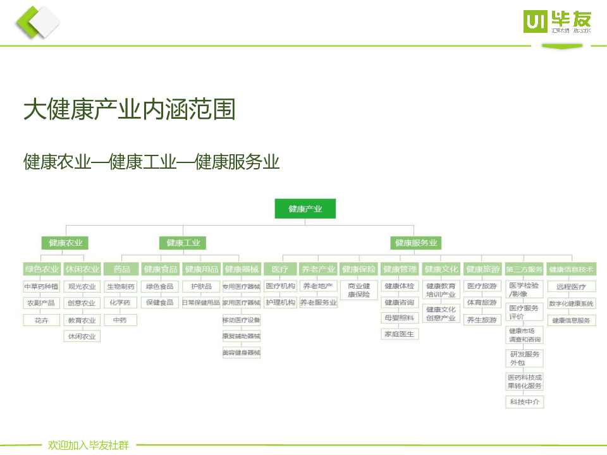Select the 健康农业 branch node
Viewport: 607px width, 455px height.
pos(65,243)
